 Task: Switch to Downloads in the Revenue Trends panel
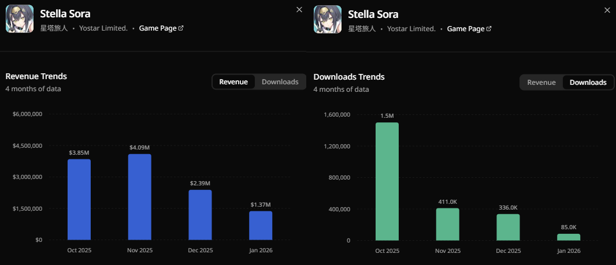coord(280,82)
